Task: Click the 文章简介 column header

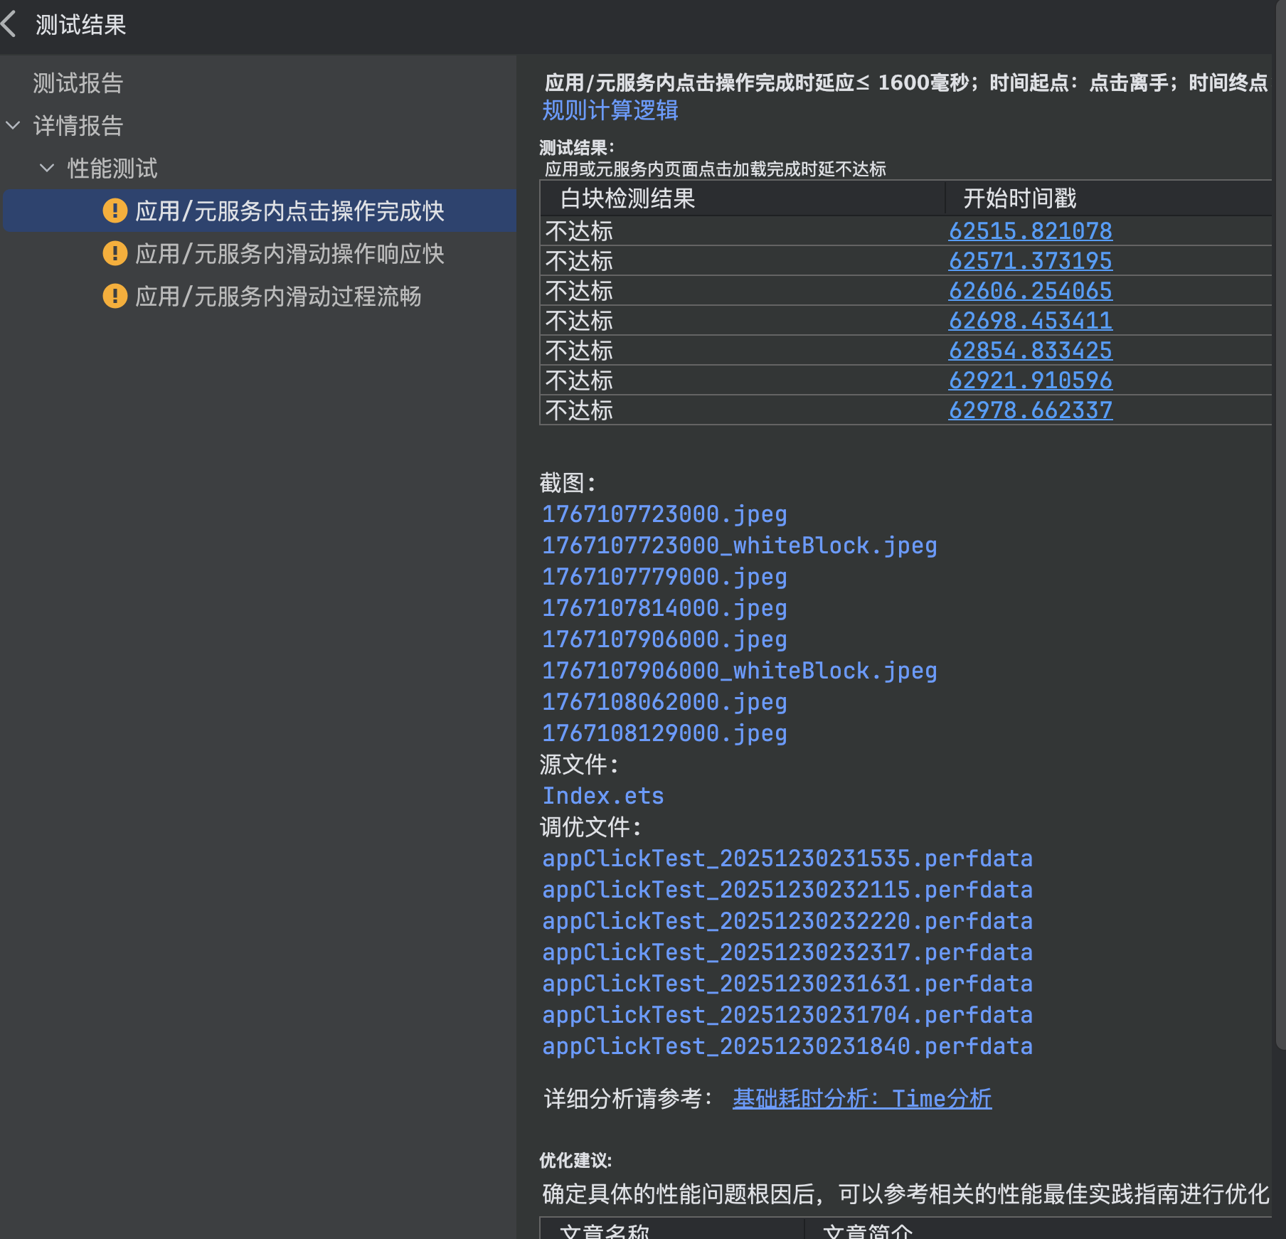Action: 1038,1230
